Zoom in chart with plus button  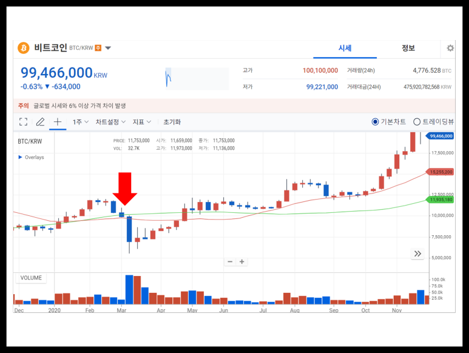click(x=241, y=262)
